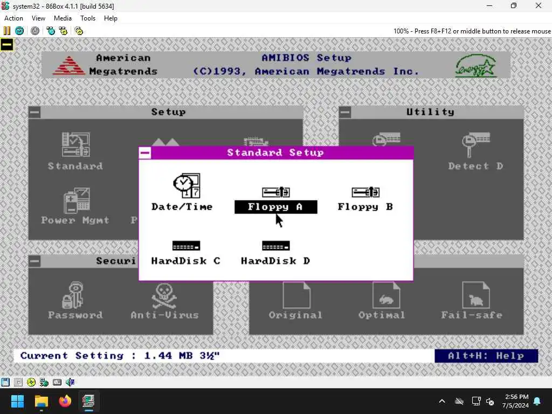
Task: Click the network status bar icon
Action: pyautogui.click(x=44, y=382)
